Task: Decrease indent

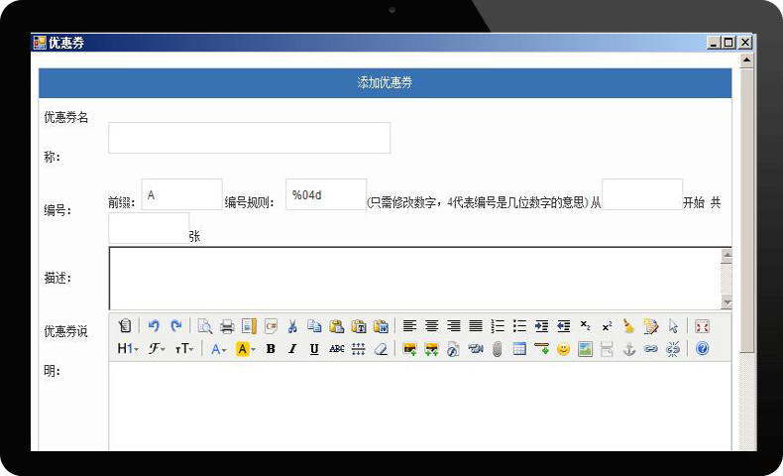Action: [x=563, y=326]
